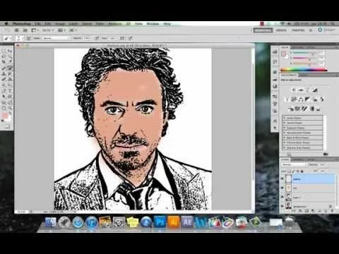The height and width of the screenshot is (254, 339).
Task: Open the Brush Preset picker
Action: click(20, 38)
